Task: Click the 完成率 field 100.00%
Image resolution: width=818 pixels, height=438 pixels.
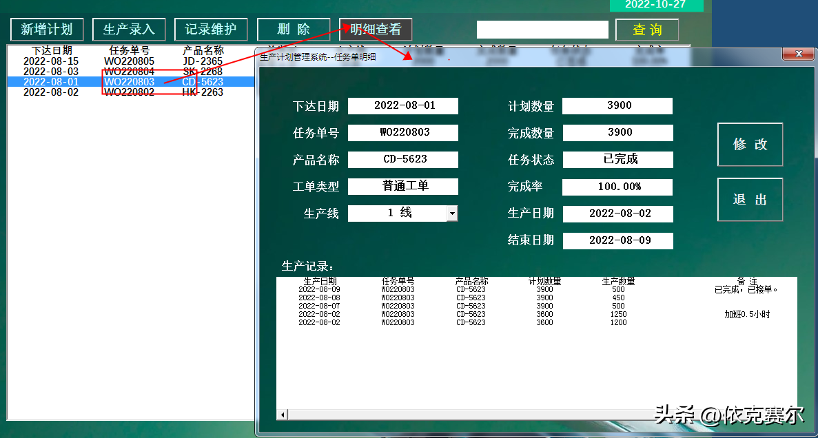Action: click(617, 187)
